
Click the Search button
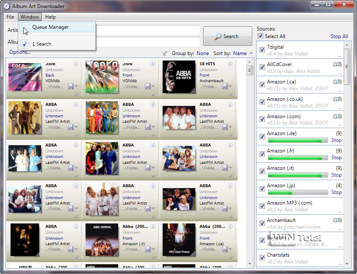pos(227,36)
